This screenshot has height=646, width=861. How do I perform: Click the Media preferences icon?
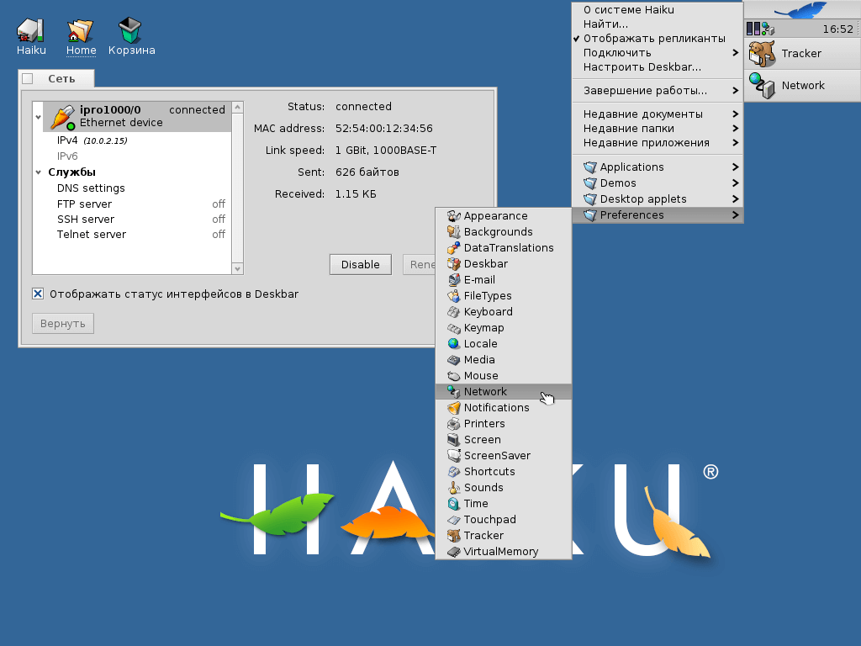[x=453, y=360]
